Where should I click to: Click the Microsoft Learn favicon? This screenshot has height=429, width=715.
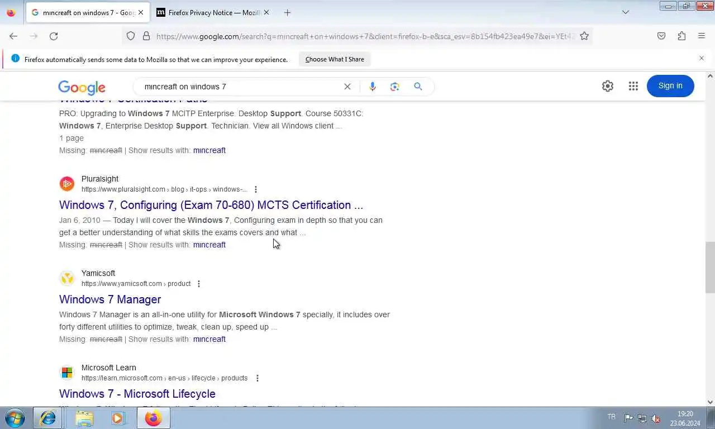click(67, 373)
